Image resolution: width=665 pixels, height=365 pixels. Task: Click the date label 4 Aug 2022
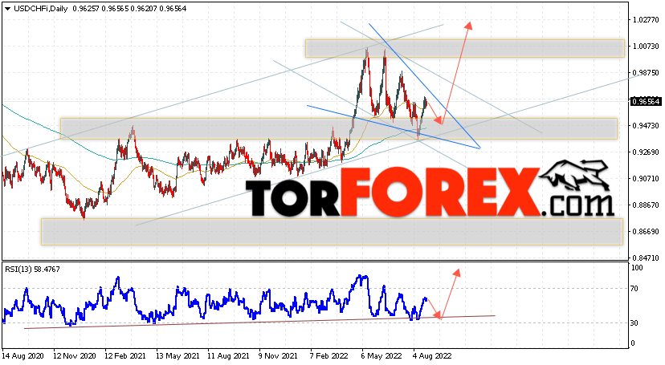433,356
